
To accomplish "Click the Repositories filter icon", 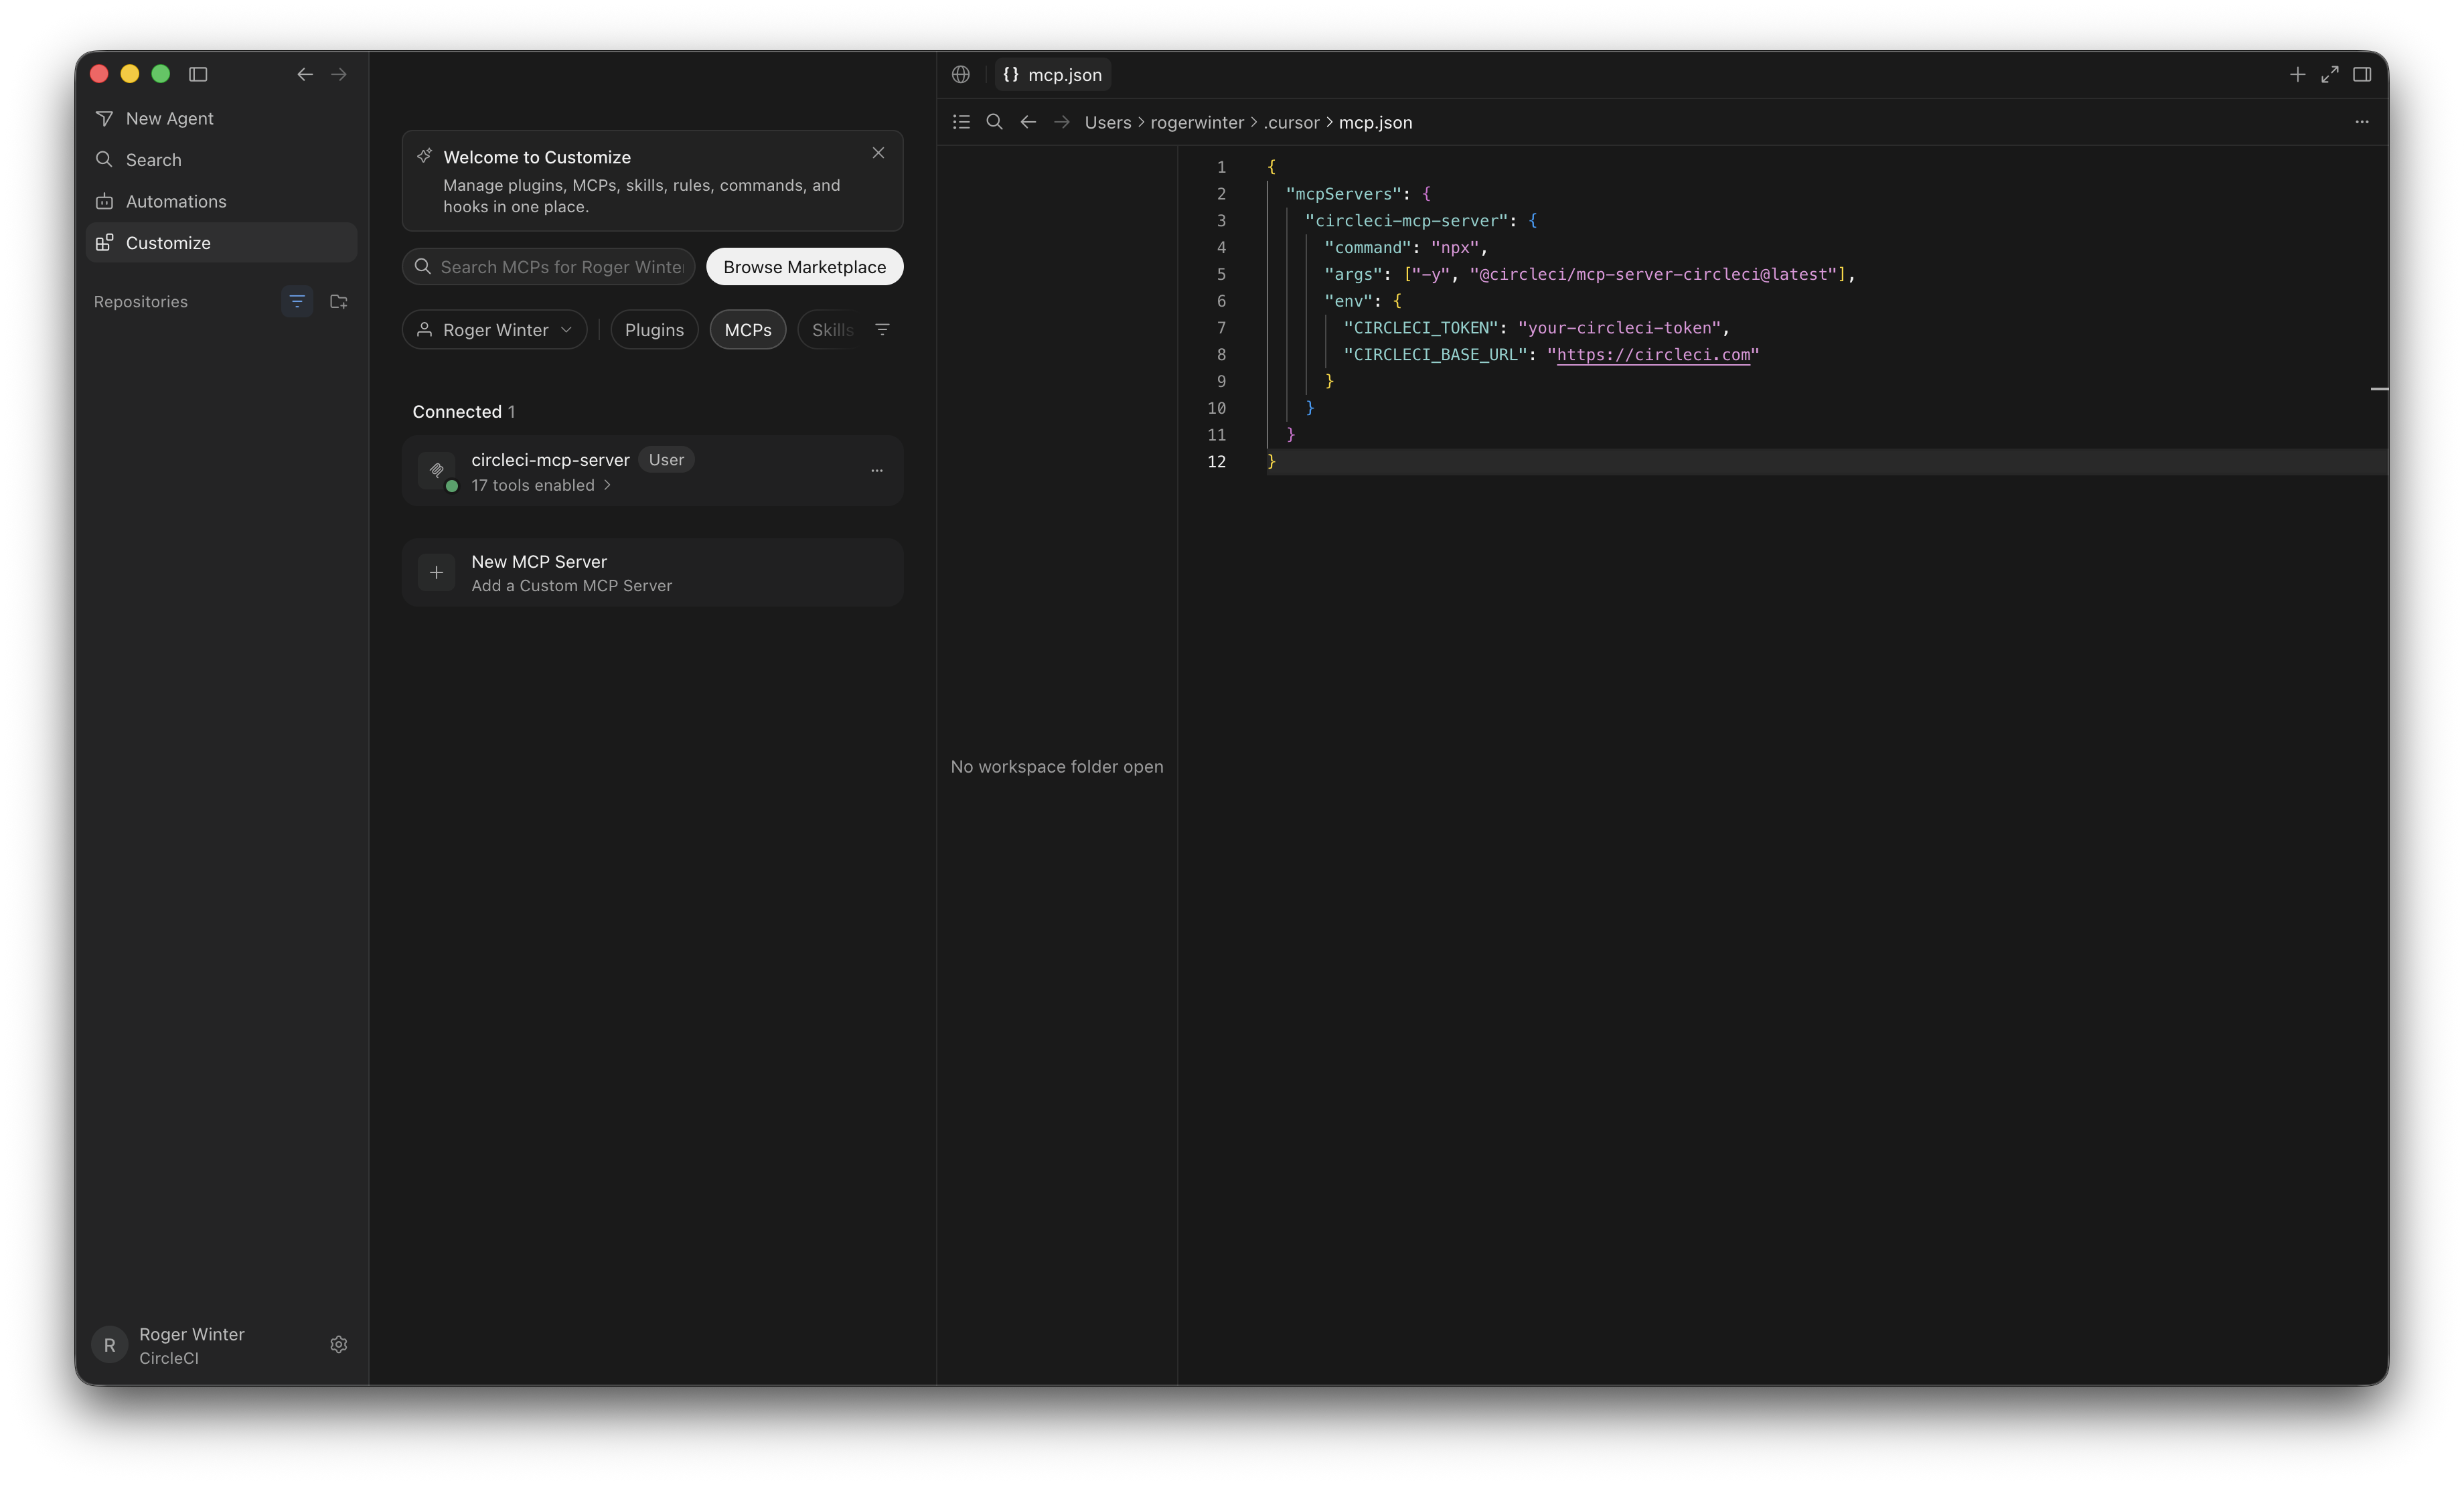I will pyautogui.click(x=297, y=301).
